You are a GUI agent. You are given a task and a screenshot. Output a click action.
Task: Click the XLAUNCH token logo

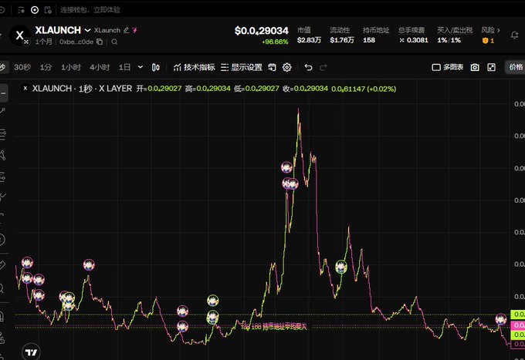[20, 35]
